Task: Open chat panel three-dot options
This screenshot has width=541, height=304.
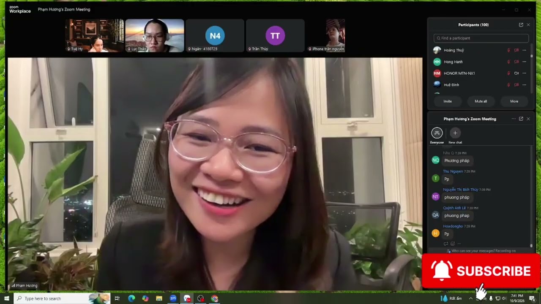Action: tap(514, 119)
